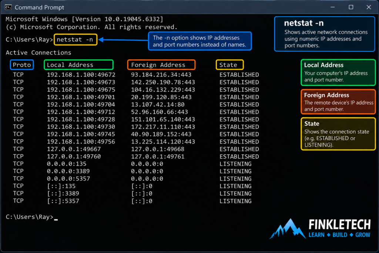Click the 'C:\Users\Ray>' prompt at bottom
The width and height of the screenshot is (379, 253).
30,217
